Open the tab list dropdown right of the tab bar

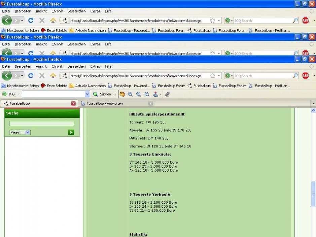pyautogui.click(x=313, y=103)
